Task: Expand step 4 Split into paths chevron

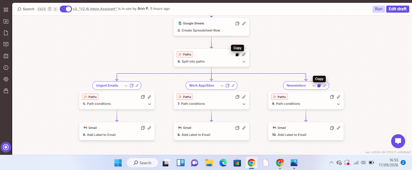Action: pos(244,62)
